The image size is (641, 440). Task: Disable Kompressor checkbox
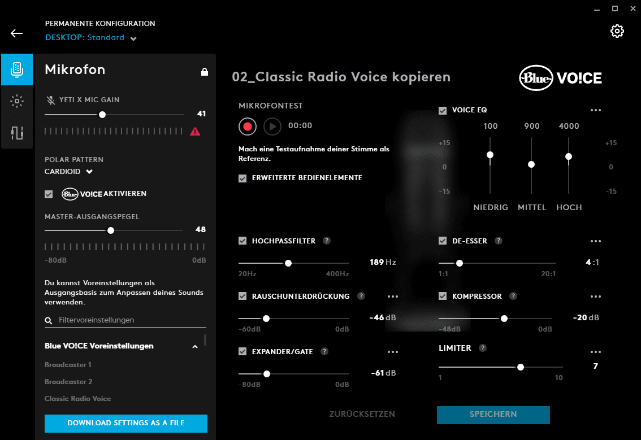[x=443, y=296]
